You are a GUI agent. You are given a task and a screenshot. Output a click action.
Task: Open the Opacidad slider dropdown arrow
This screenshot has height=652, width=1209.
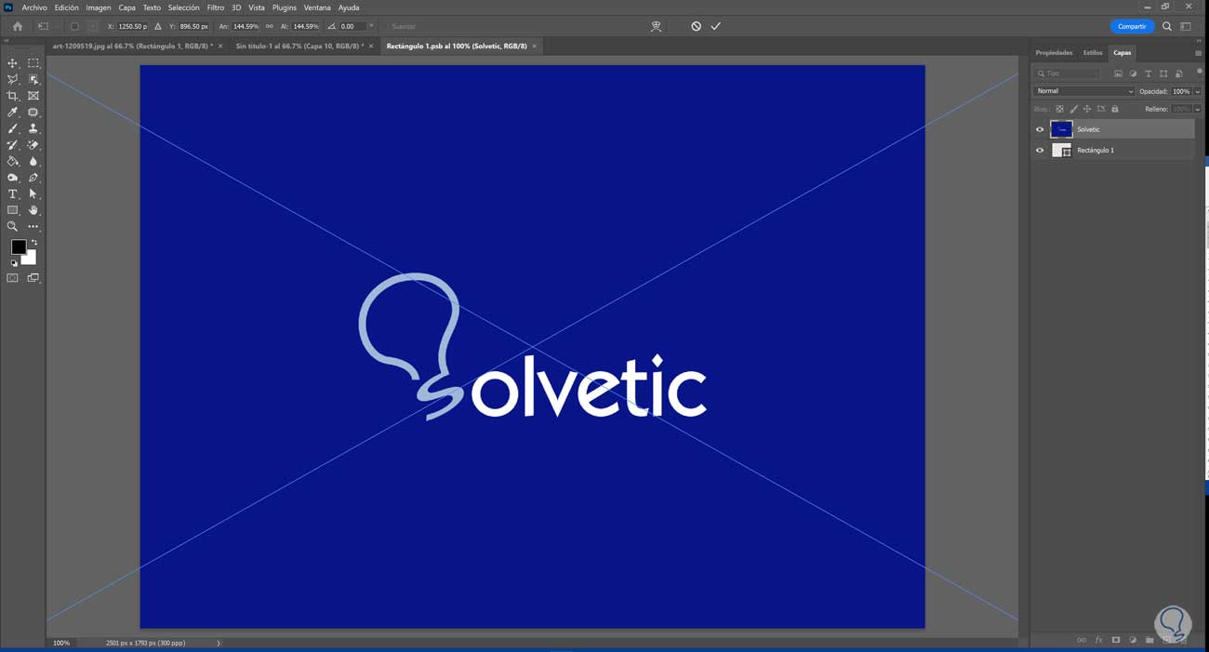coord(1198,91)
